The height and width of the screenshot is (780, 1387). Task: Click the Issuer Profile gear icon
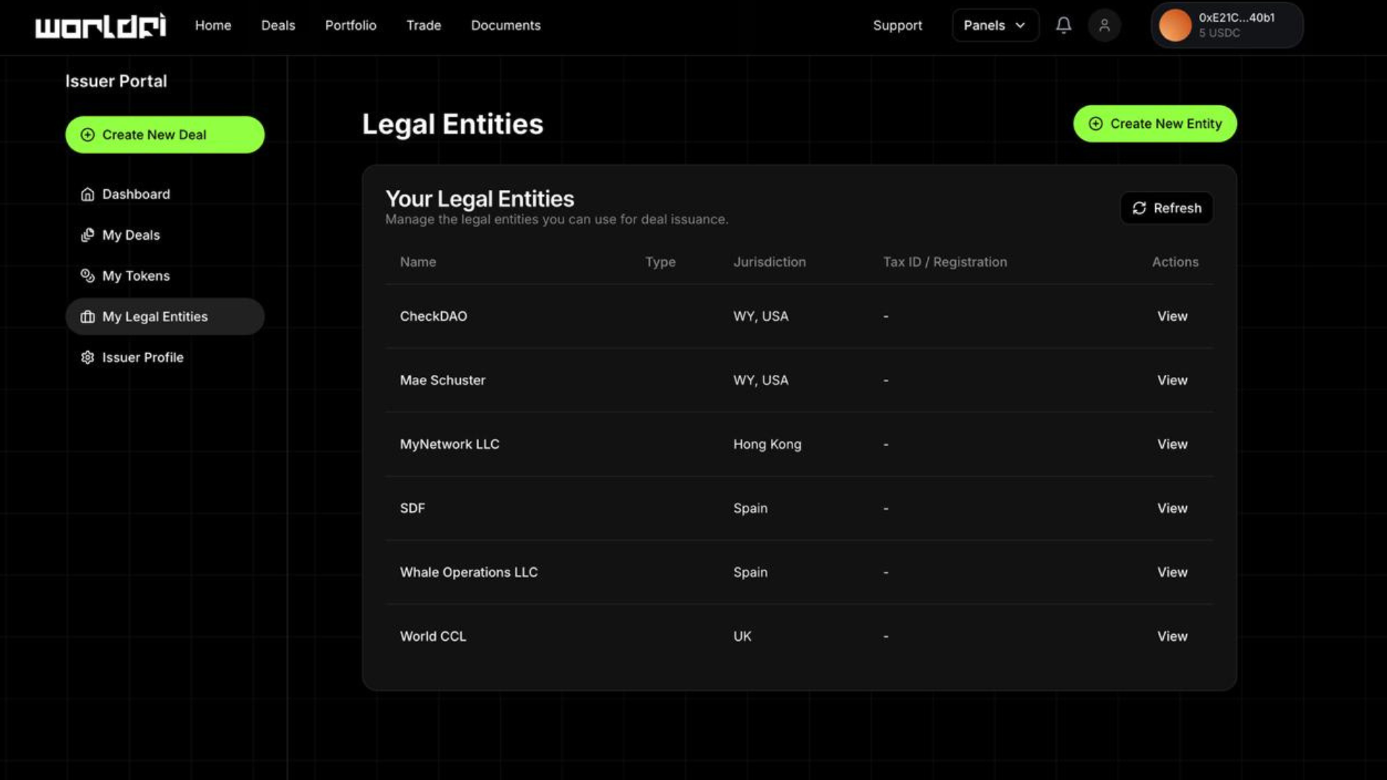(x=87, y=357)
